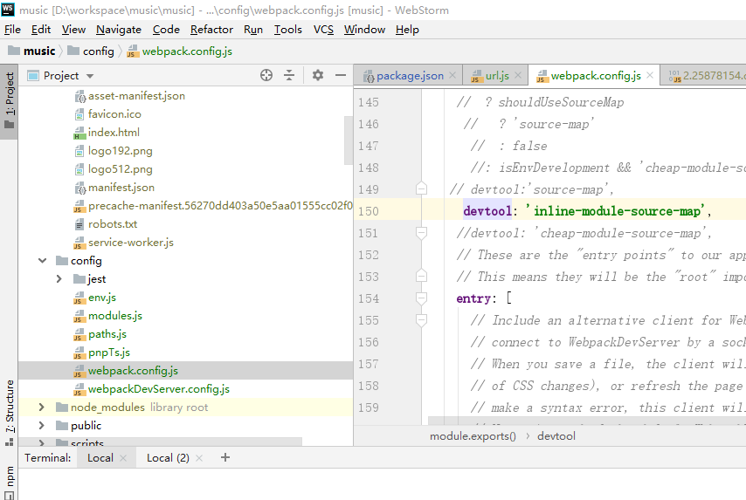Open the Run menu
Image resolution: width=746 pixels, height=500 pixels.
[253, 30]
